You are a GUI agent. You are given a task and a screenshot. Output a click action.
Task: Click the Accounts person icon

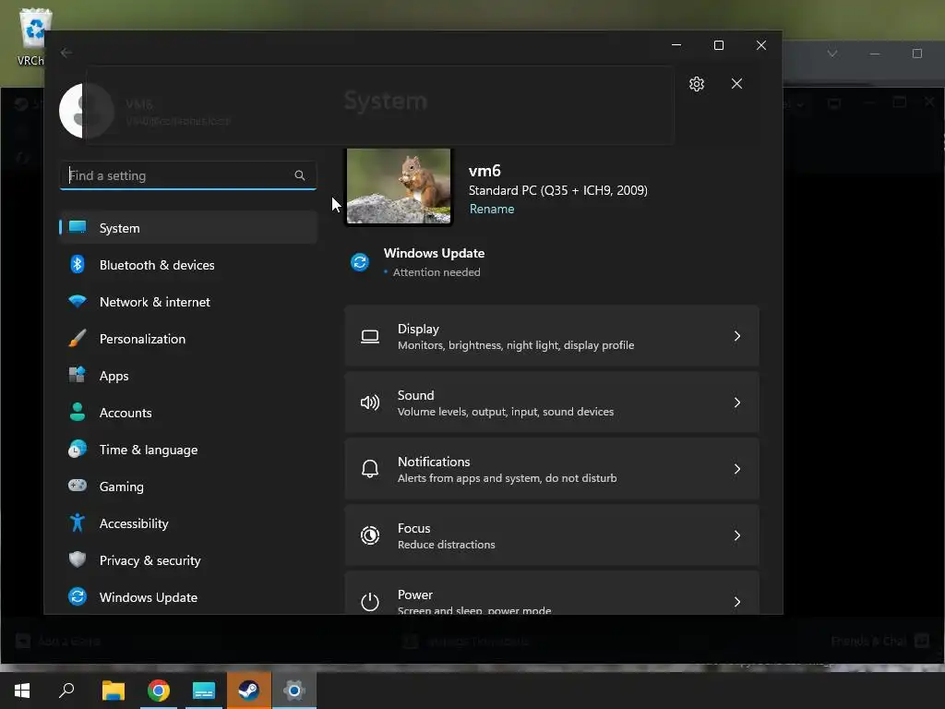pyautogui.click(x=78, y=412)
